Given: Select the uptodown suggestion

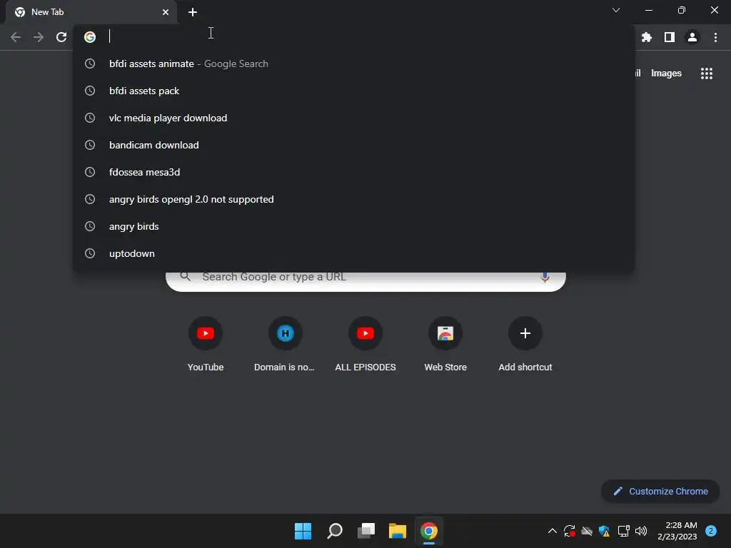Looking at the screenshot, I should point(353,253).
